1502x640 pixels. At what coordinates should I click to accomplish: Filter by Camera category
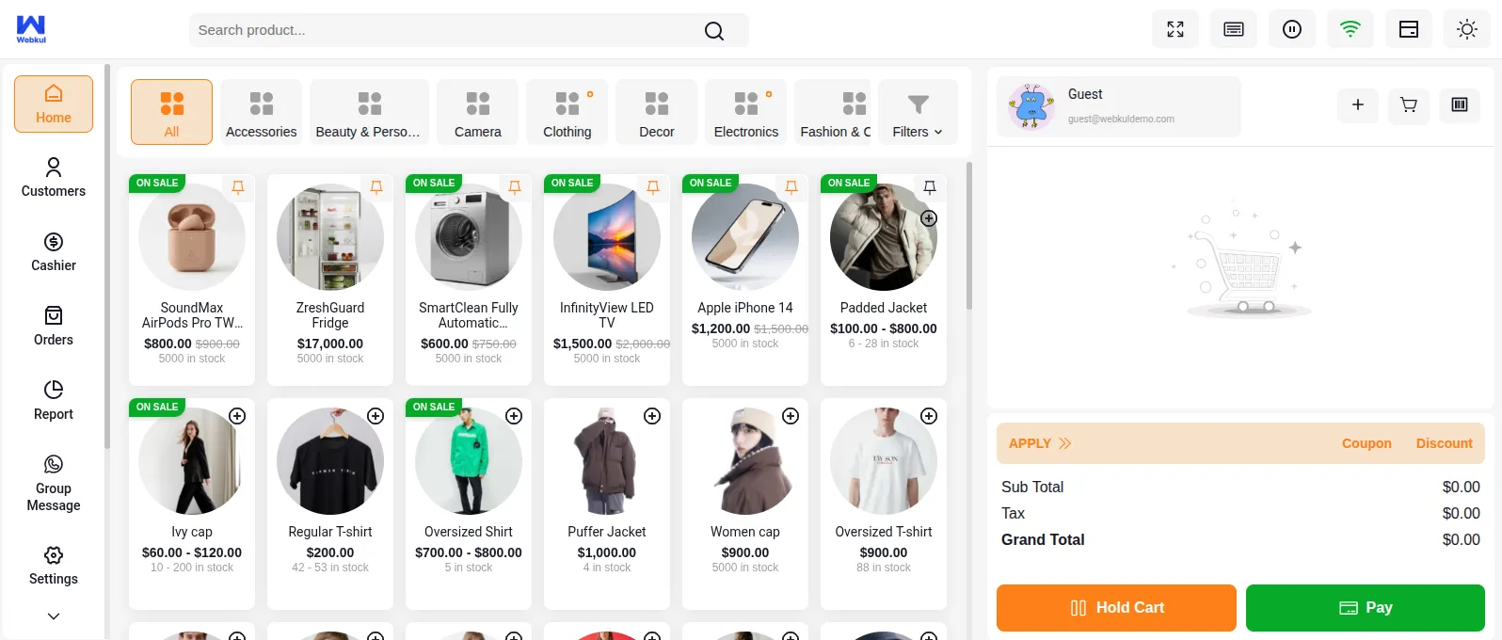pos(478,112)
